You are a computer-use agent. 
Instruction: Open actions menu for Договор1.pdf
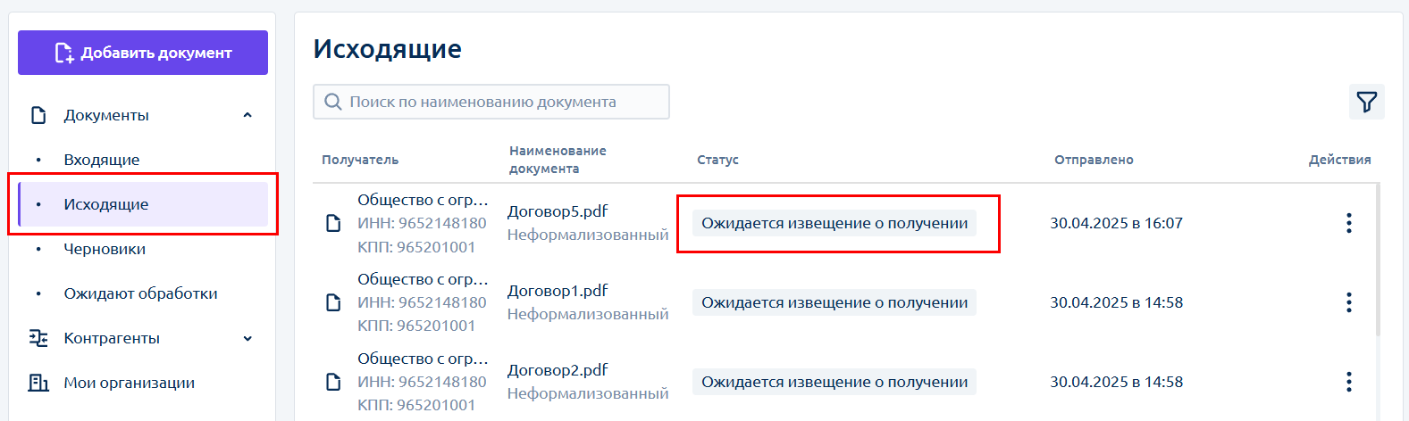(1348, 302)
